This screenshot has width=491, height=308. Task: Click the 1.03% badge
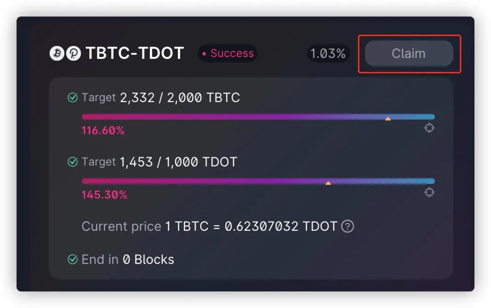point(328,53)
